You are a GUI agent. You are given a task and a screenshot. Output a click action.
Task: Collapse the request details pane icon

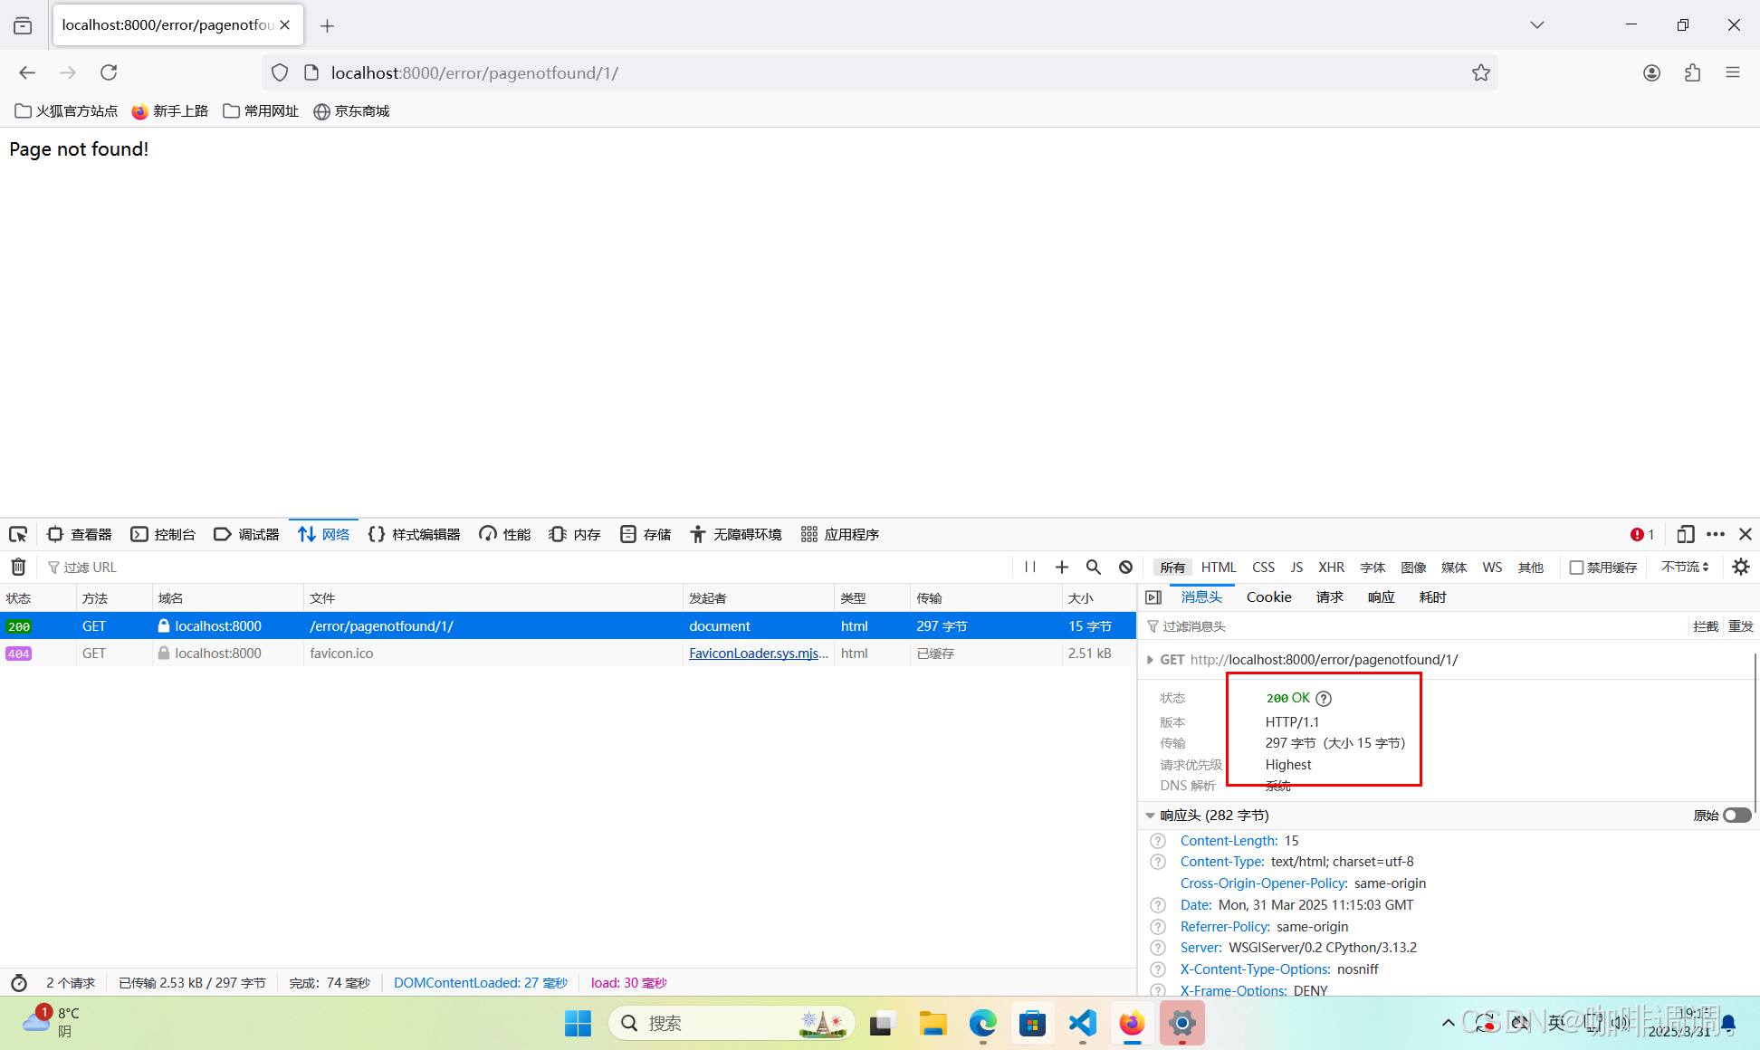pyautogui.click(x=1153, y=597)
